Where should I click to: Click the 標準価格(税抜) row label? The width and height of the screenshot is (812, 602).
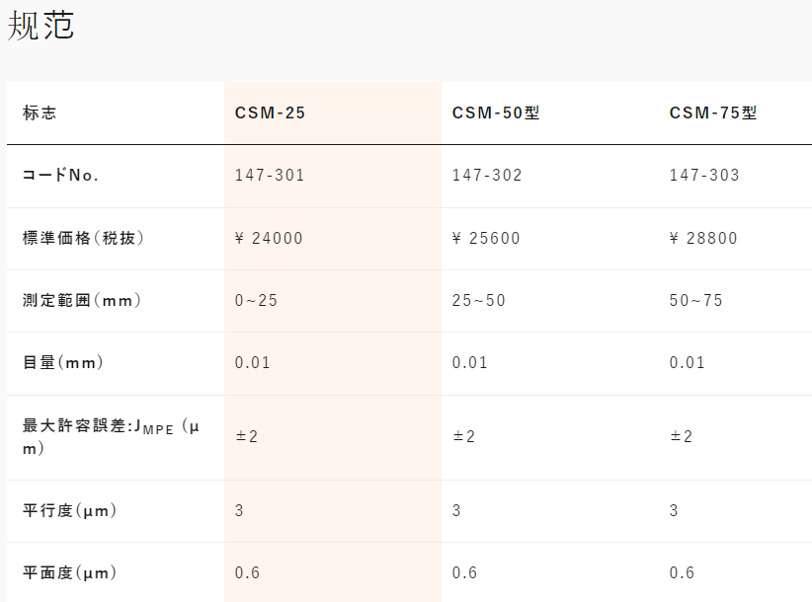coord(83,238)
